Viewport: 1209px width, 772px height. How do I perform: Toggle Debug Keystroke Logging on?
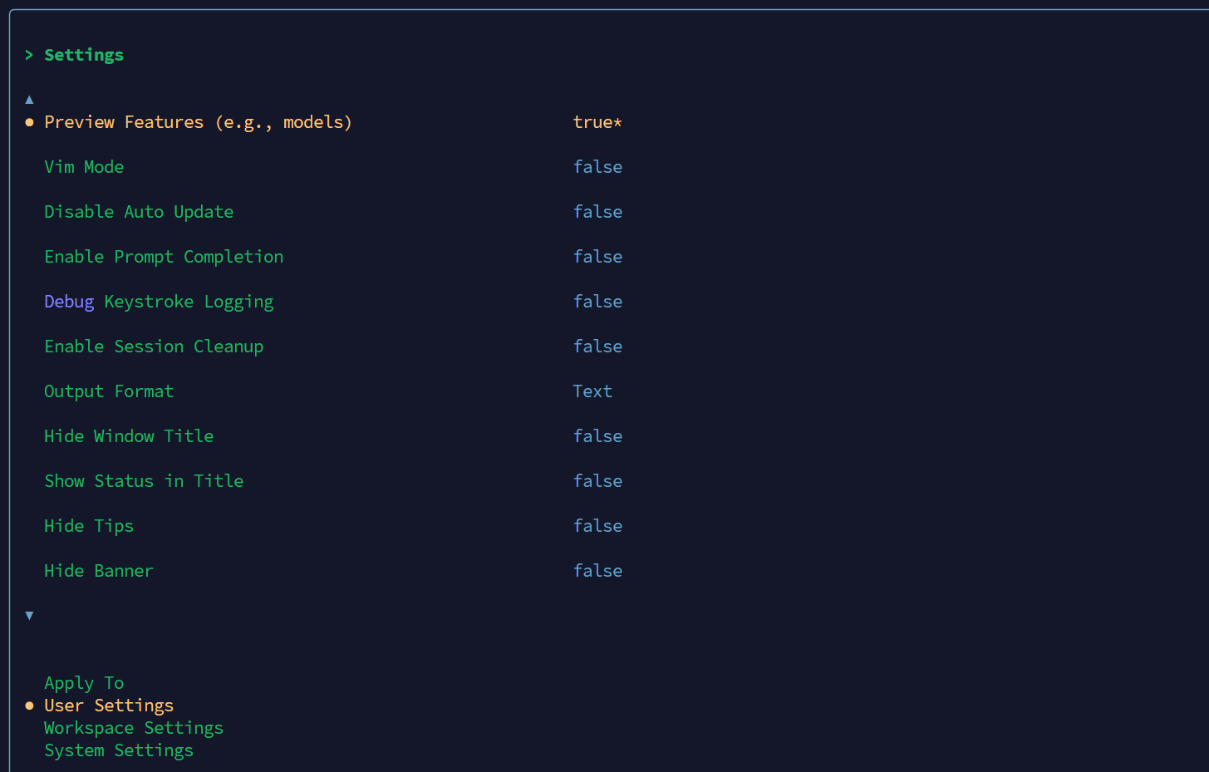159,301
